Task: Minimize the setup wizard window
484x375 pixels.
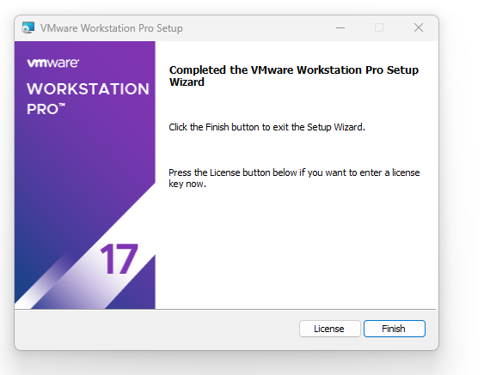Action: pyautogui.click(x=340, y=27)
